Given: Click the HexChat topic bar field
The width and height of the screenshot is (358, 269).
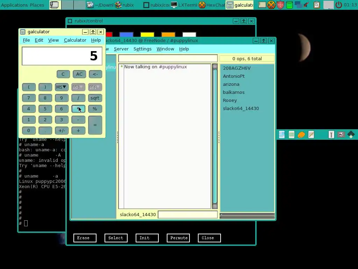Looking at the screenshot, I should (168, 58).
